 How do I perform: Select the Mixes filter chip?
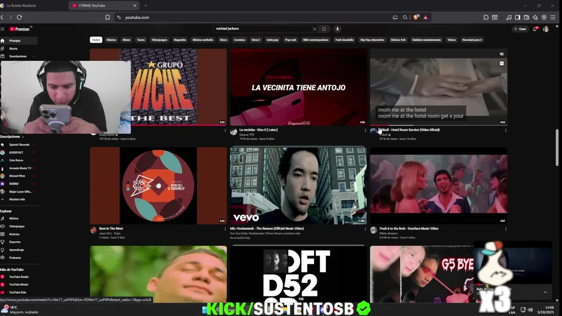[x=126, y=40]
